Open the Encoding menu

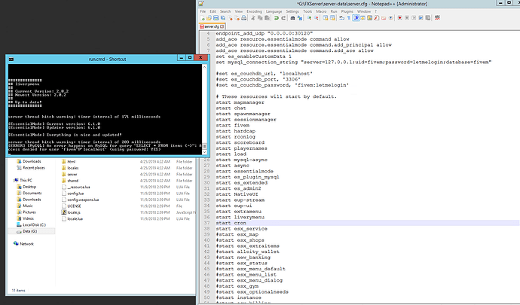[x=254, y=11]
